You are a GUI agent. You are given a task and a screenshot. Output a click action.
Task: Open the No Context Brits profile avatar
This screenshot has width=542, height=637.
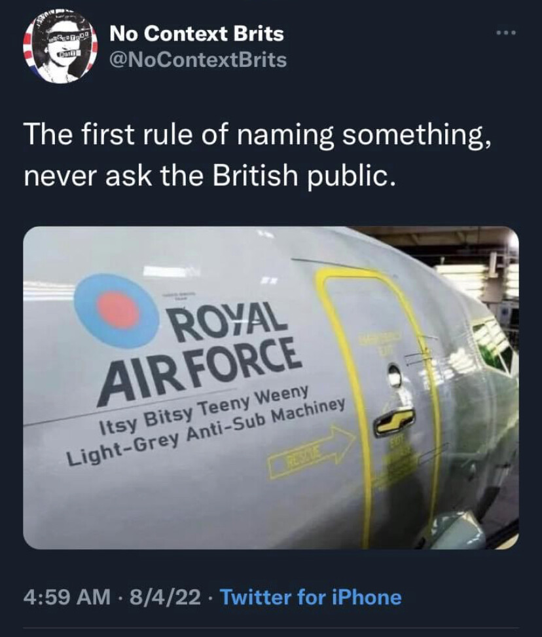coord(60,47)
